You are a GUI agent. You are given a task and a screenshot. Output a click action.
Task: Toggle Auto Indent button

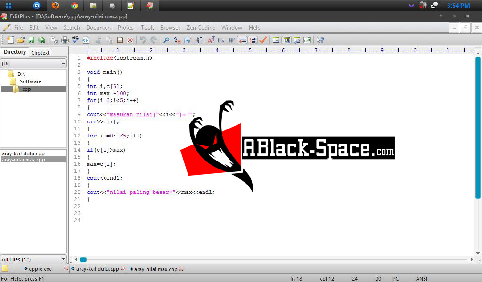pos(242,40)
